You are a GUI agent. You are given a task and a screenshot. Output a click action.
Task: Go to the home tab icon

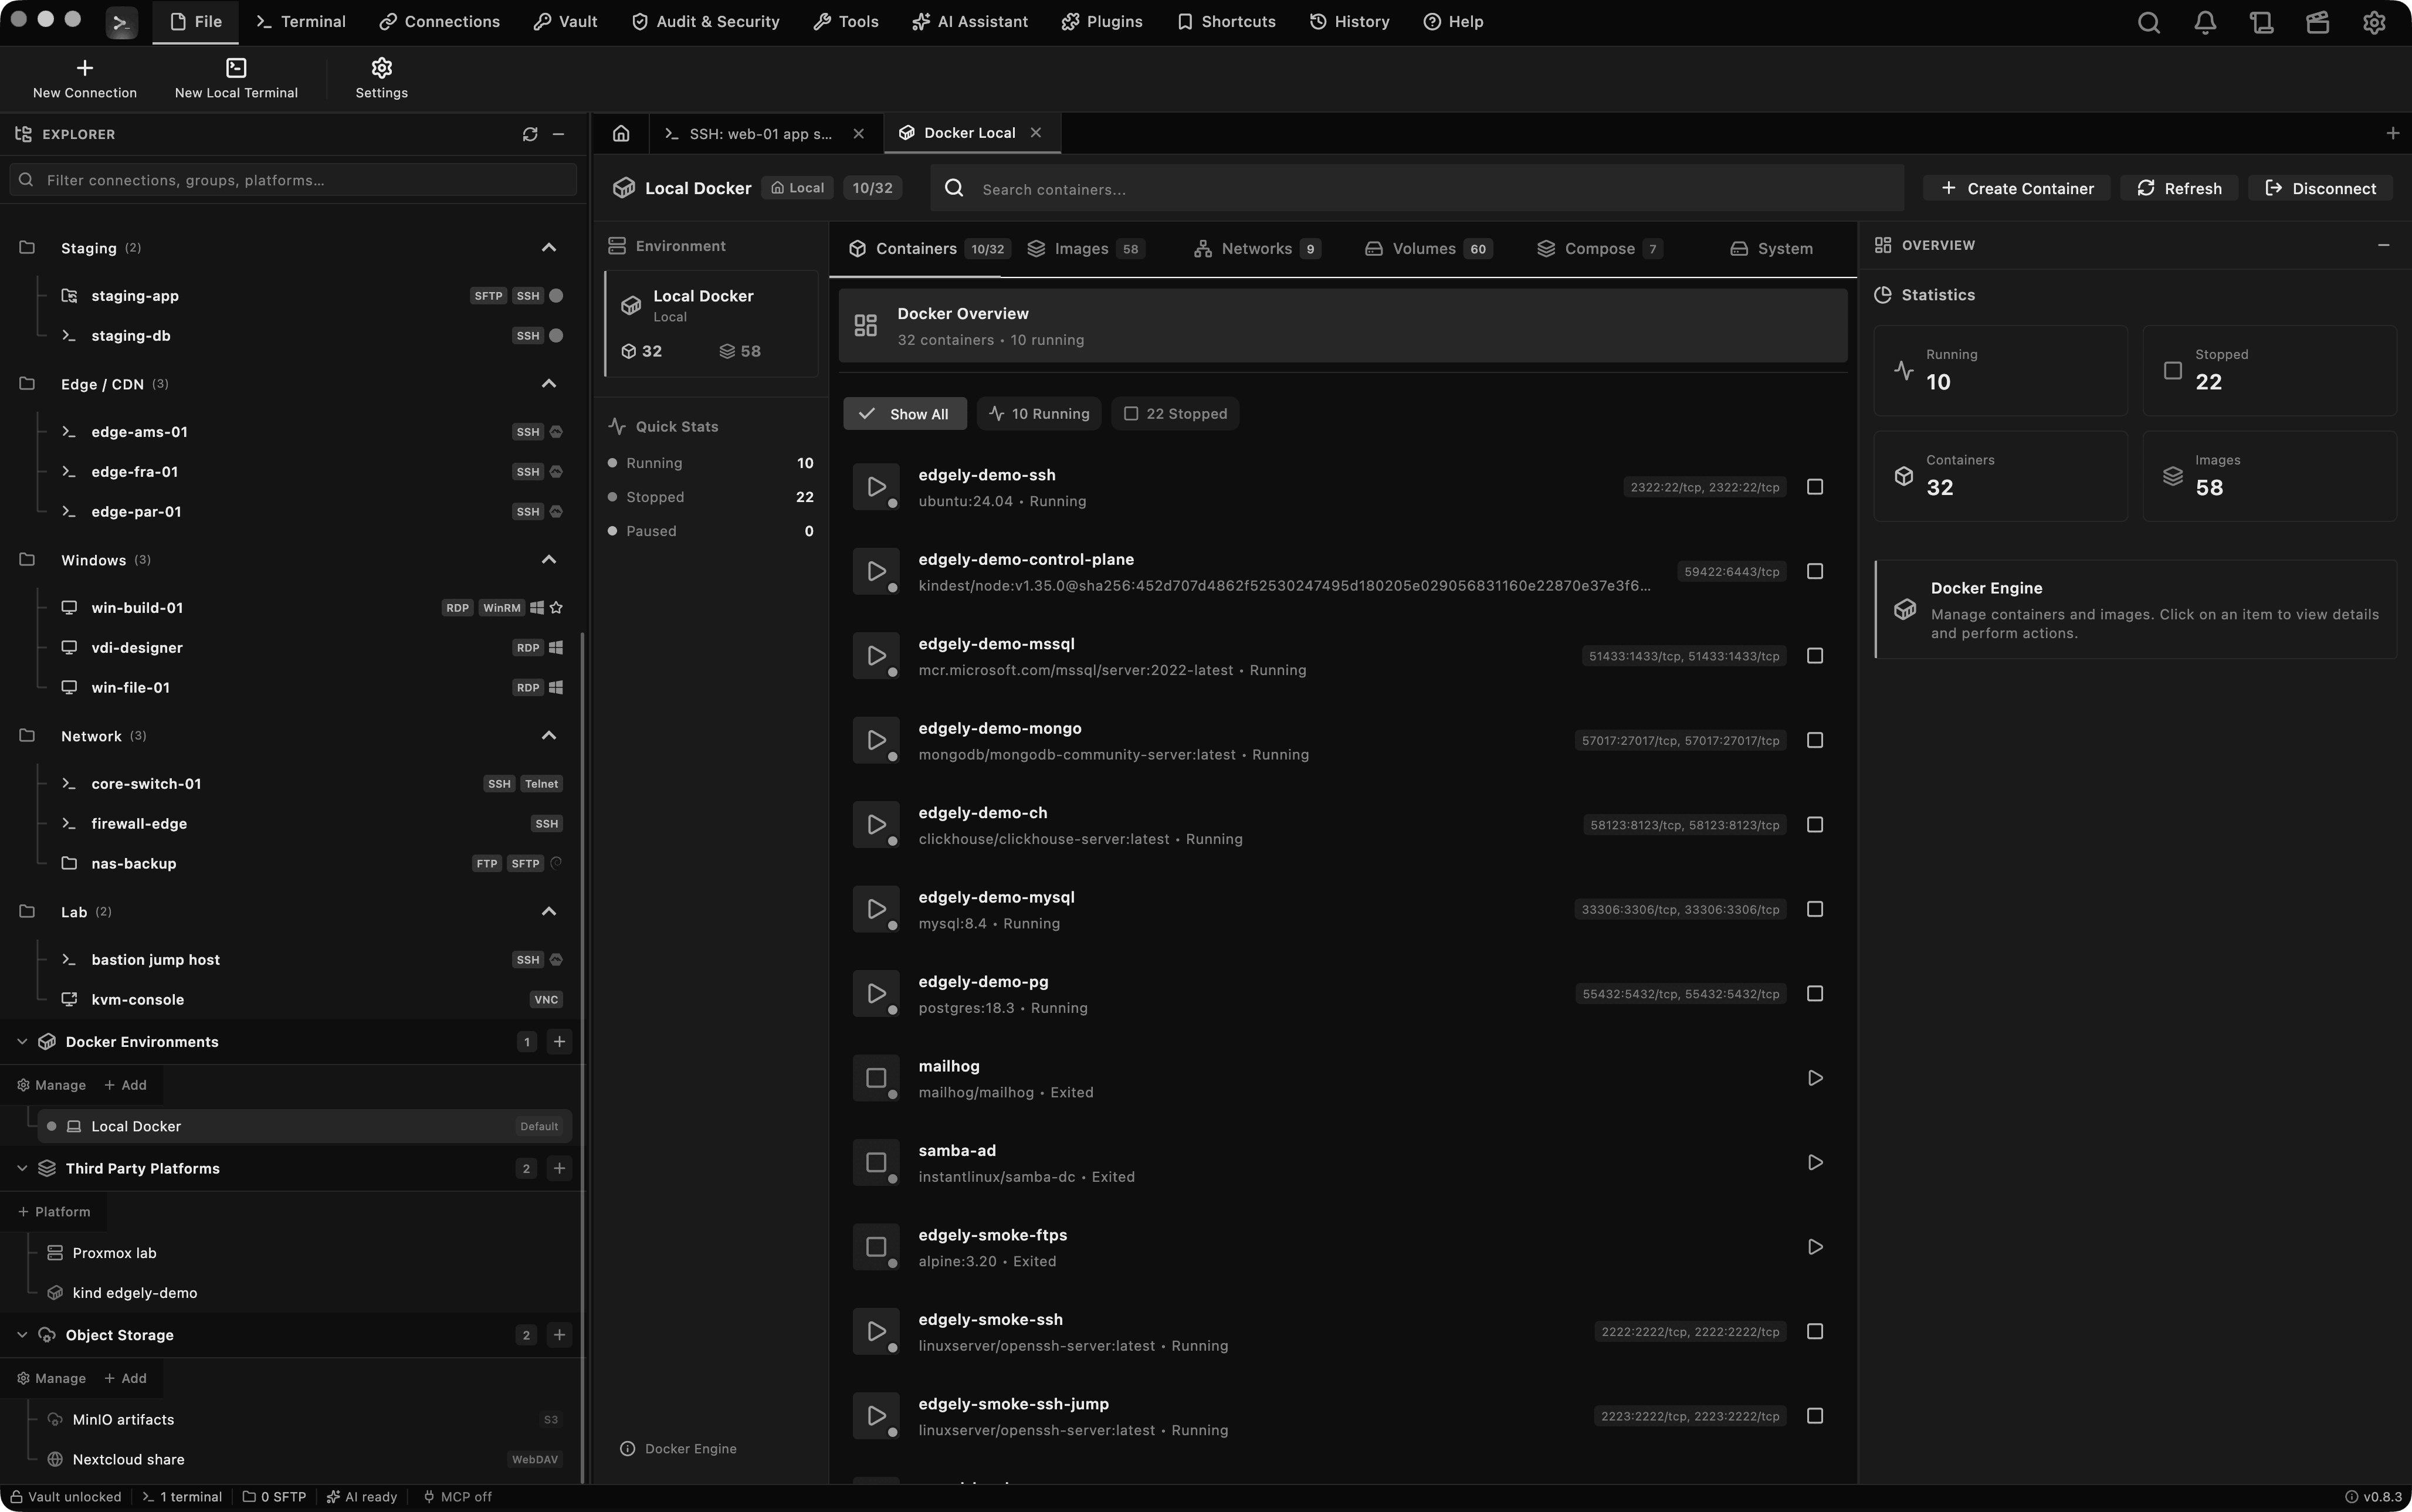(x=621, y=133)
